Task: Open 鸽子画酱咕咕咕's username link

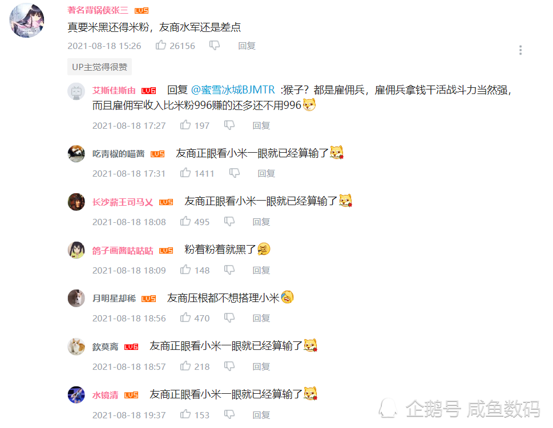Action: (123, 251)
